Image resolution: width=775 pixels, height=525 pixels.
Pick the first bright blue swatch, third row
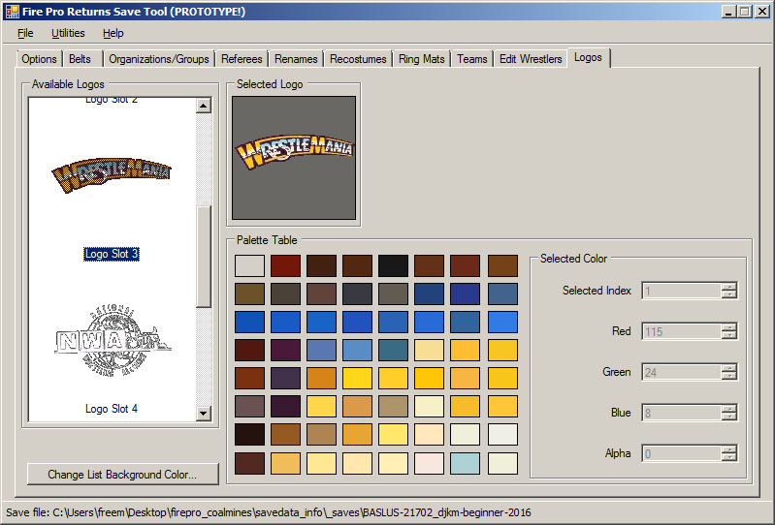(249, 322)
